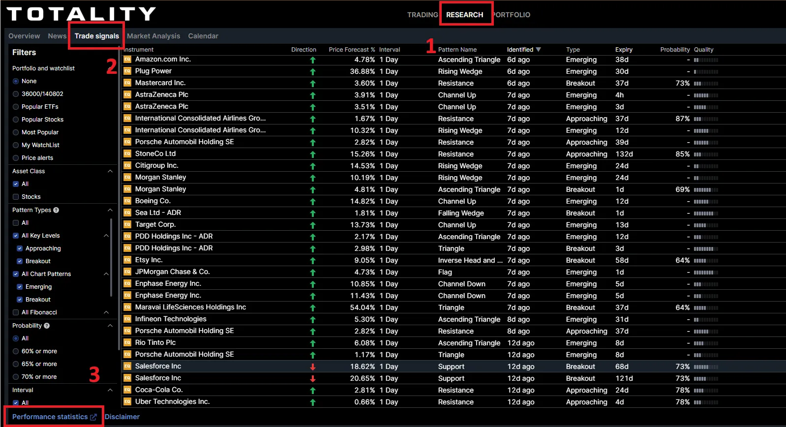
Task: Click the green up arrow for Boeing Co.
Action: (x=312, y=202)
